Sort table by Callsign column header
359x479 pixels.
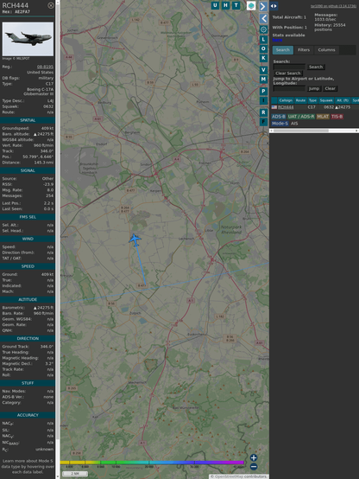286,100
